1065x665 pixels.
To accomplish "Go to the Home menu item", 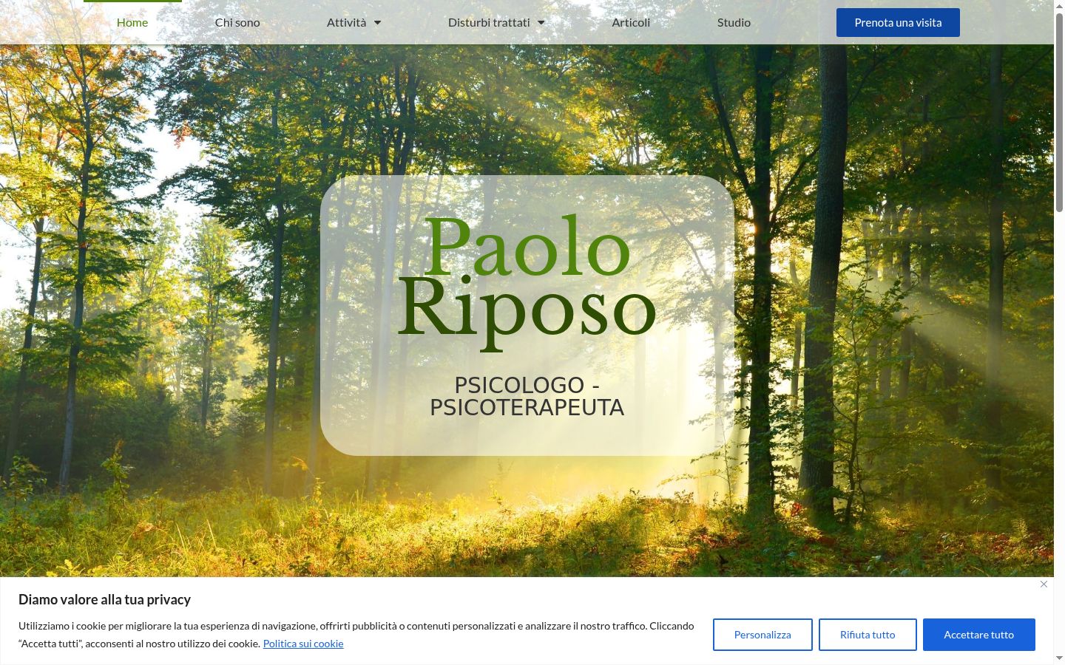I will coord(132,22).
